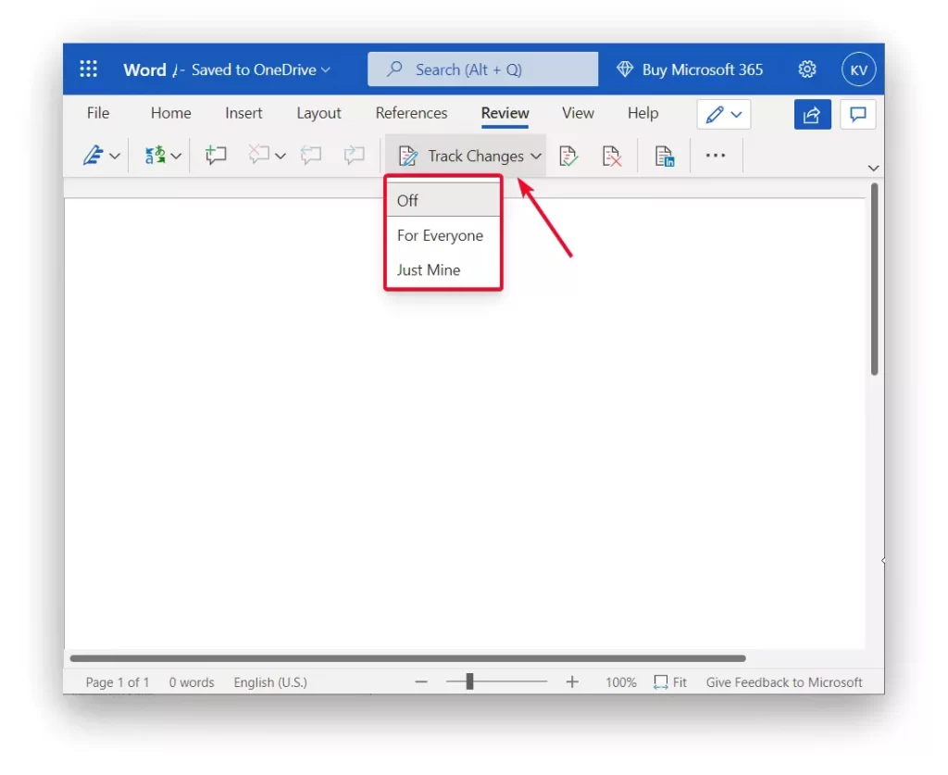948x775 pixels.
Task: Select the Review tab
Action: [505, 113]
